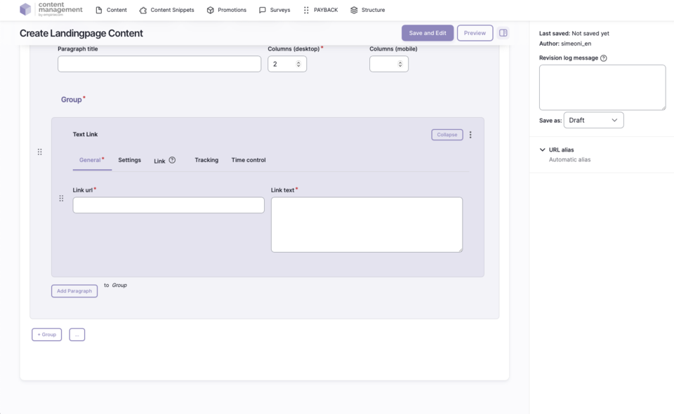The image size is (674, 414).
Task: Switch to the Tracking tab
Action: click(206, 160)
